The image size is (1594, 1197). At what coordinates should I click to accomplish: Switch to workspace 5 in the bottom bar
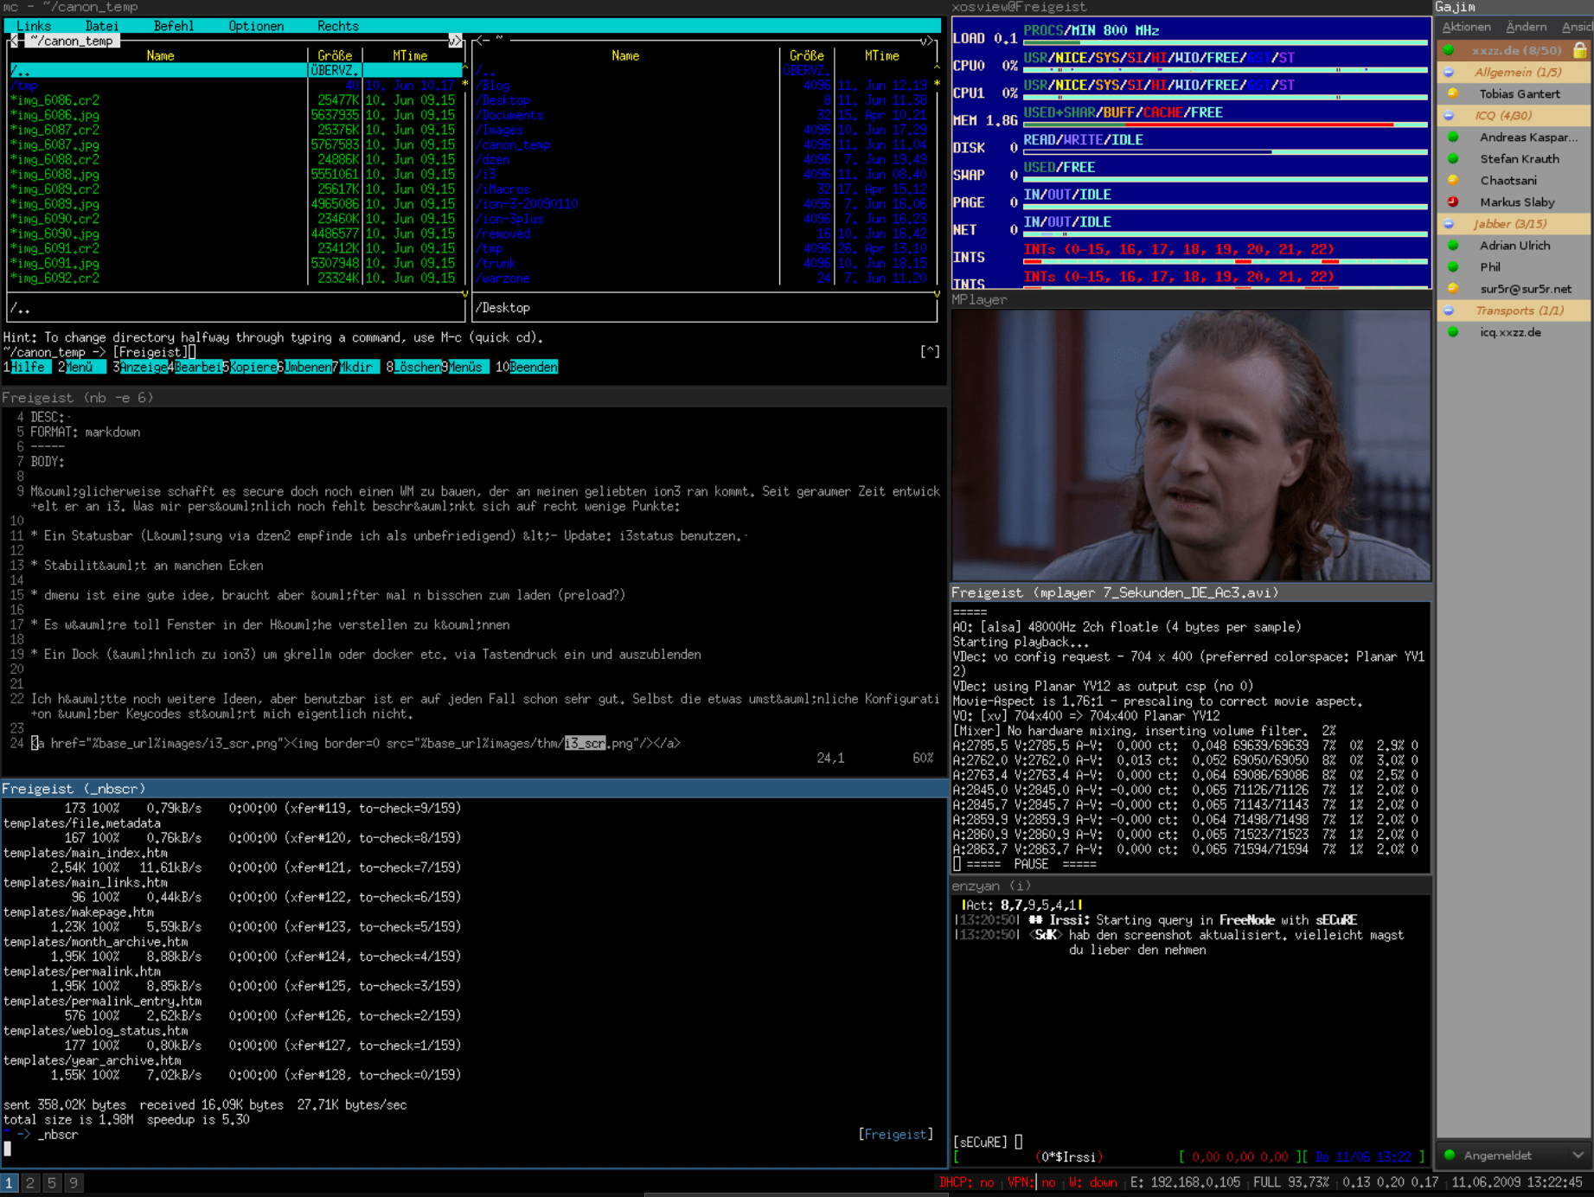[x=52, y=1182]
